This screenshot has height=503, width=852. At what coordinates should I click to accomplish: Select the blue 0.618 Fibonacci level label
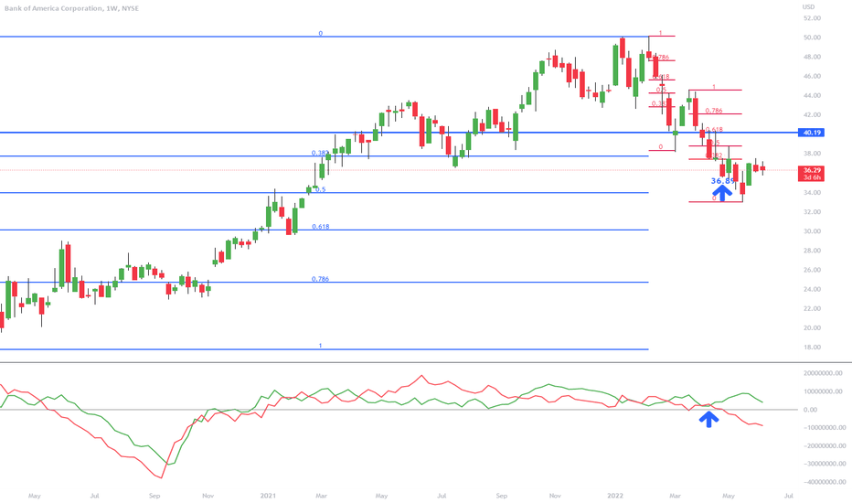point(321,226)
